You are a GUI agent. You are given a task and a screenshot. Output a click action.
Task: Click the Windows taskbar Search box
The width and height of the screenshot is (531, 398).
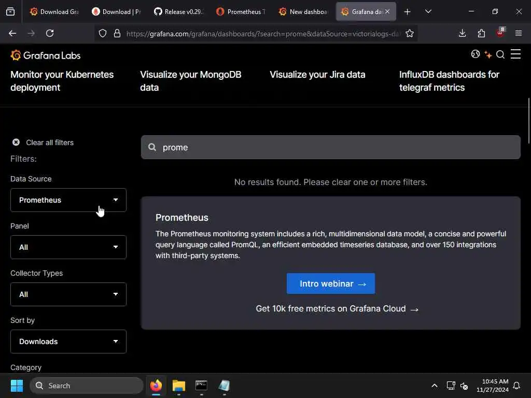pos(87,386)
